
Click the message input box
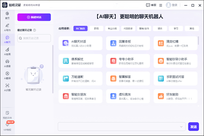122,127
